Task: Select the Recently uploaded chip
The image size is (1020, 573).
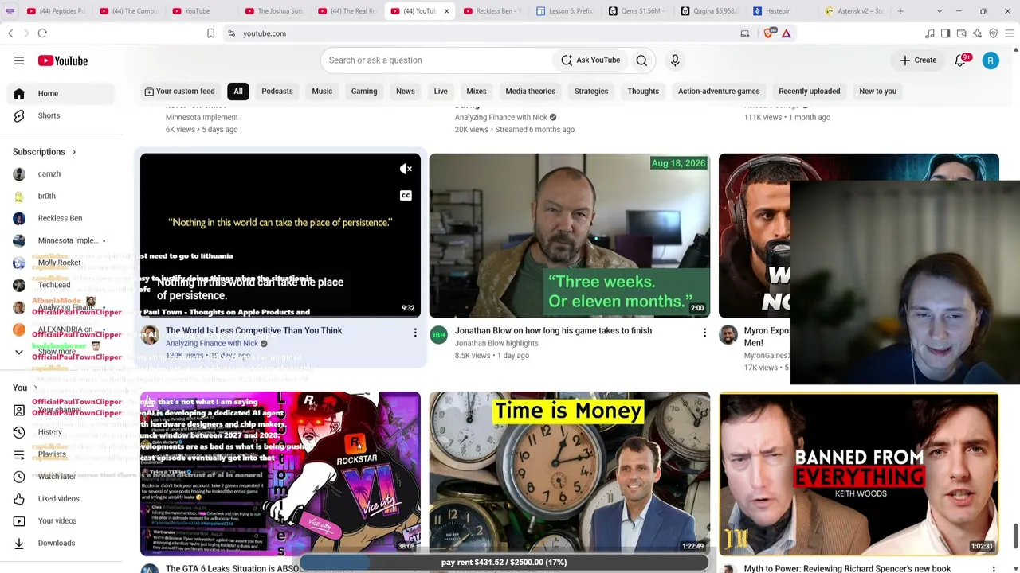Action: [x=809, y=92]
